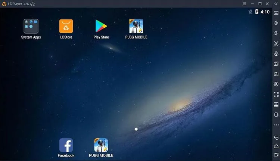
Task: Click the volume up sidebar icon
Action: (276, 23)
